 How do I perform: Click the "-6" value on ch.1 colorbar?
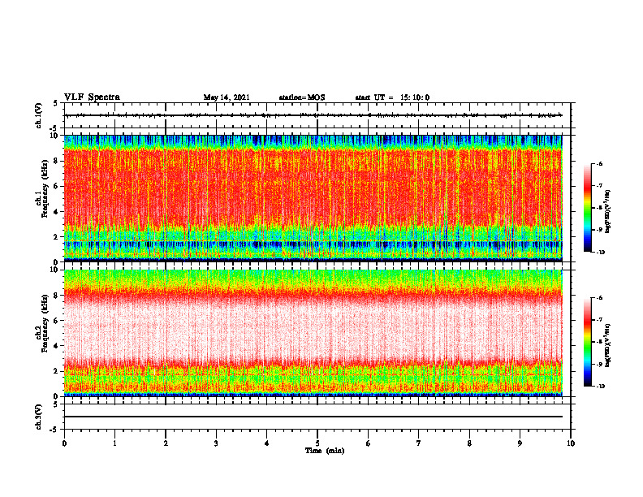(599, 163)
